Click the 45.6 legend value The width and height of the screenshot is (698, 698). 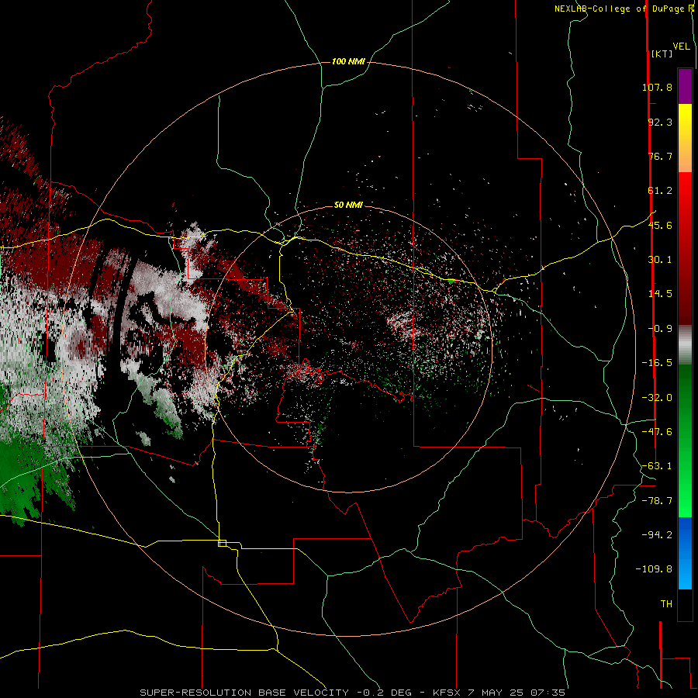point(660,225)
